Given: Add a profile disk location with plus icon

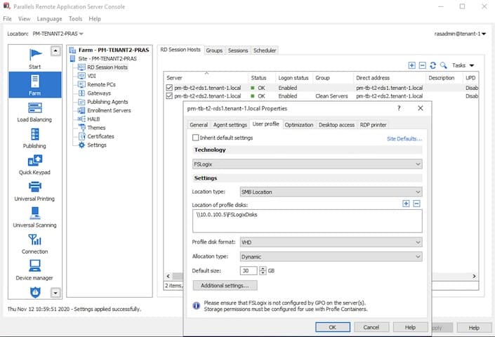Looking at the screenshot, I should (x=406, y=204).
